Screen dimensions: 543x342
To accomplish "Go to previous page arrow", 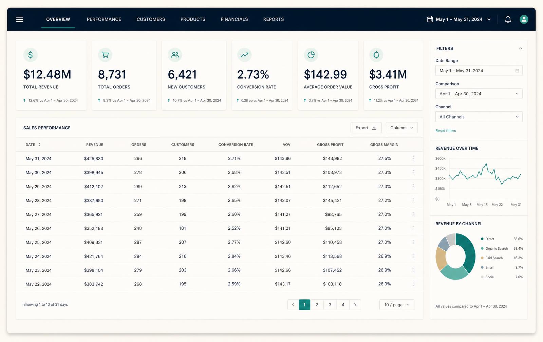I will pos(293,305).
